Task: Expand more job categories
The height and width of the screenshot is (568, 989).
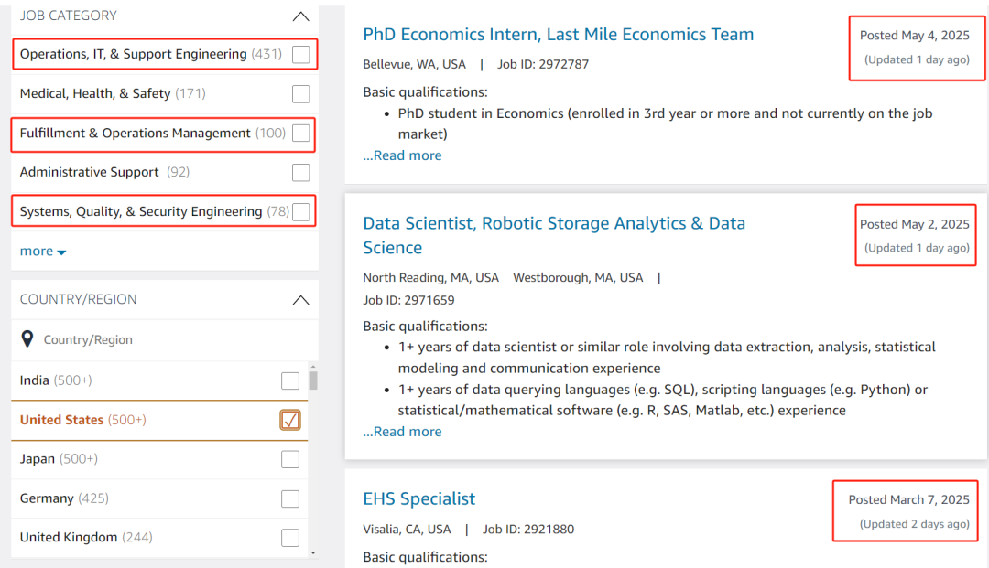Action: pos(42,252)
